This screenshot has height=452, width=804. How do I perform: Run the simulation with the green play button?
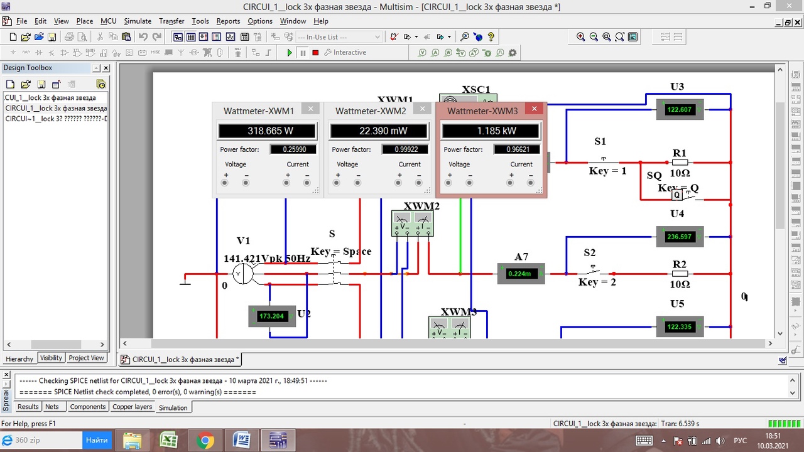pyautogui.click(x=290, y=53)
